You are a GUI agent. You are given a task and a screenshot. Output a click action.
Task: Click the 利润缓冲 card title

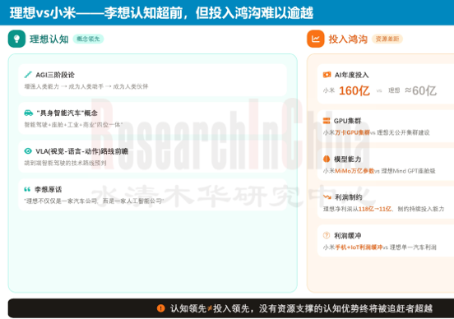pos(347,235)
